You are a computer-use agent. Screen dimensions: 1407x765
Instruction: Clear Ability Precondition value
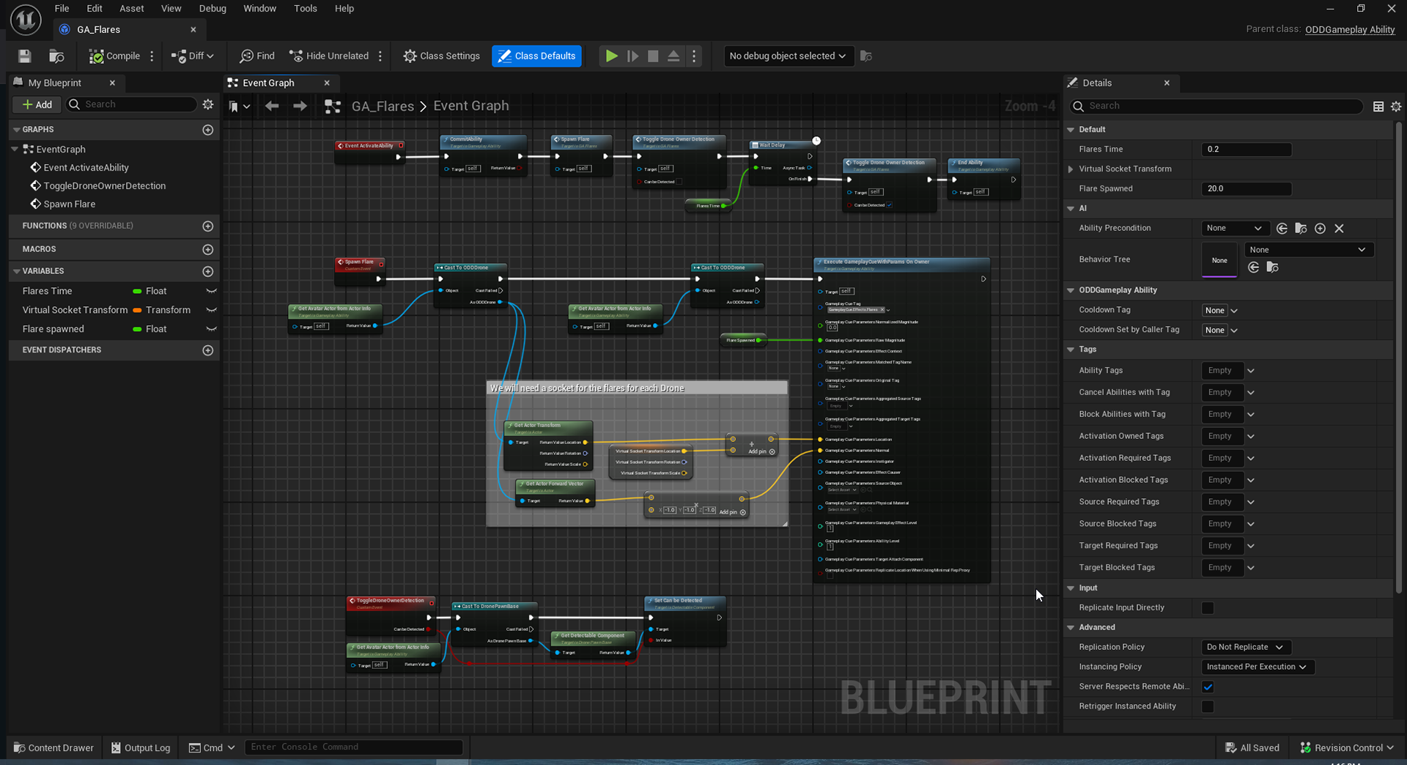point(1339,229)
